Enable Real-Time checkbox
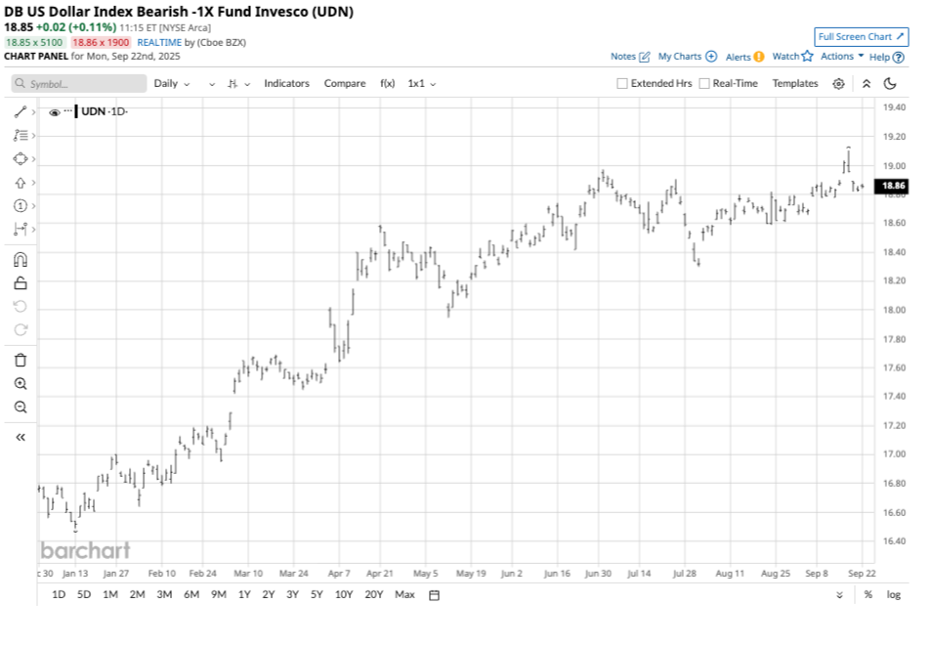This screenshot has width=933, height=647. 704,84
